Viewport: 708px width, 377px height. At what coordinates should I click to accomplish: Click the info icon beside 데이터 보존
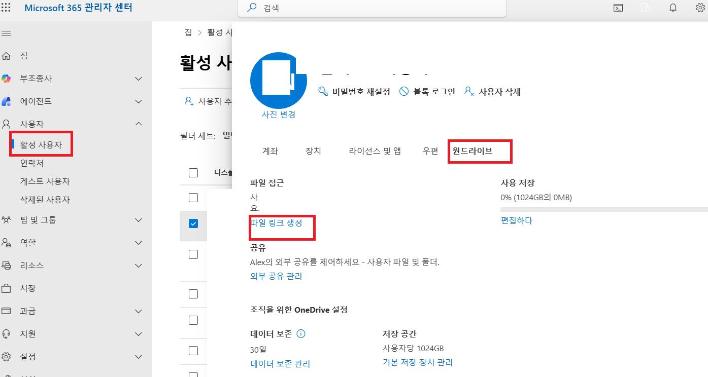tap(300, 334)
